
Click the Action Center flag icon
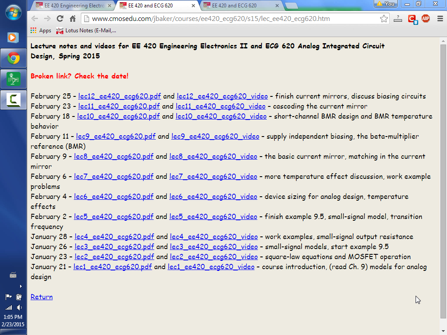(x=9, y=297)
